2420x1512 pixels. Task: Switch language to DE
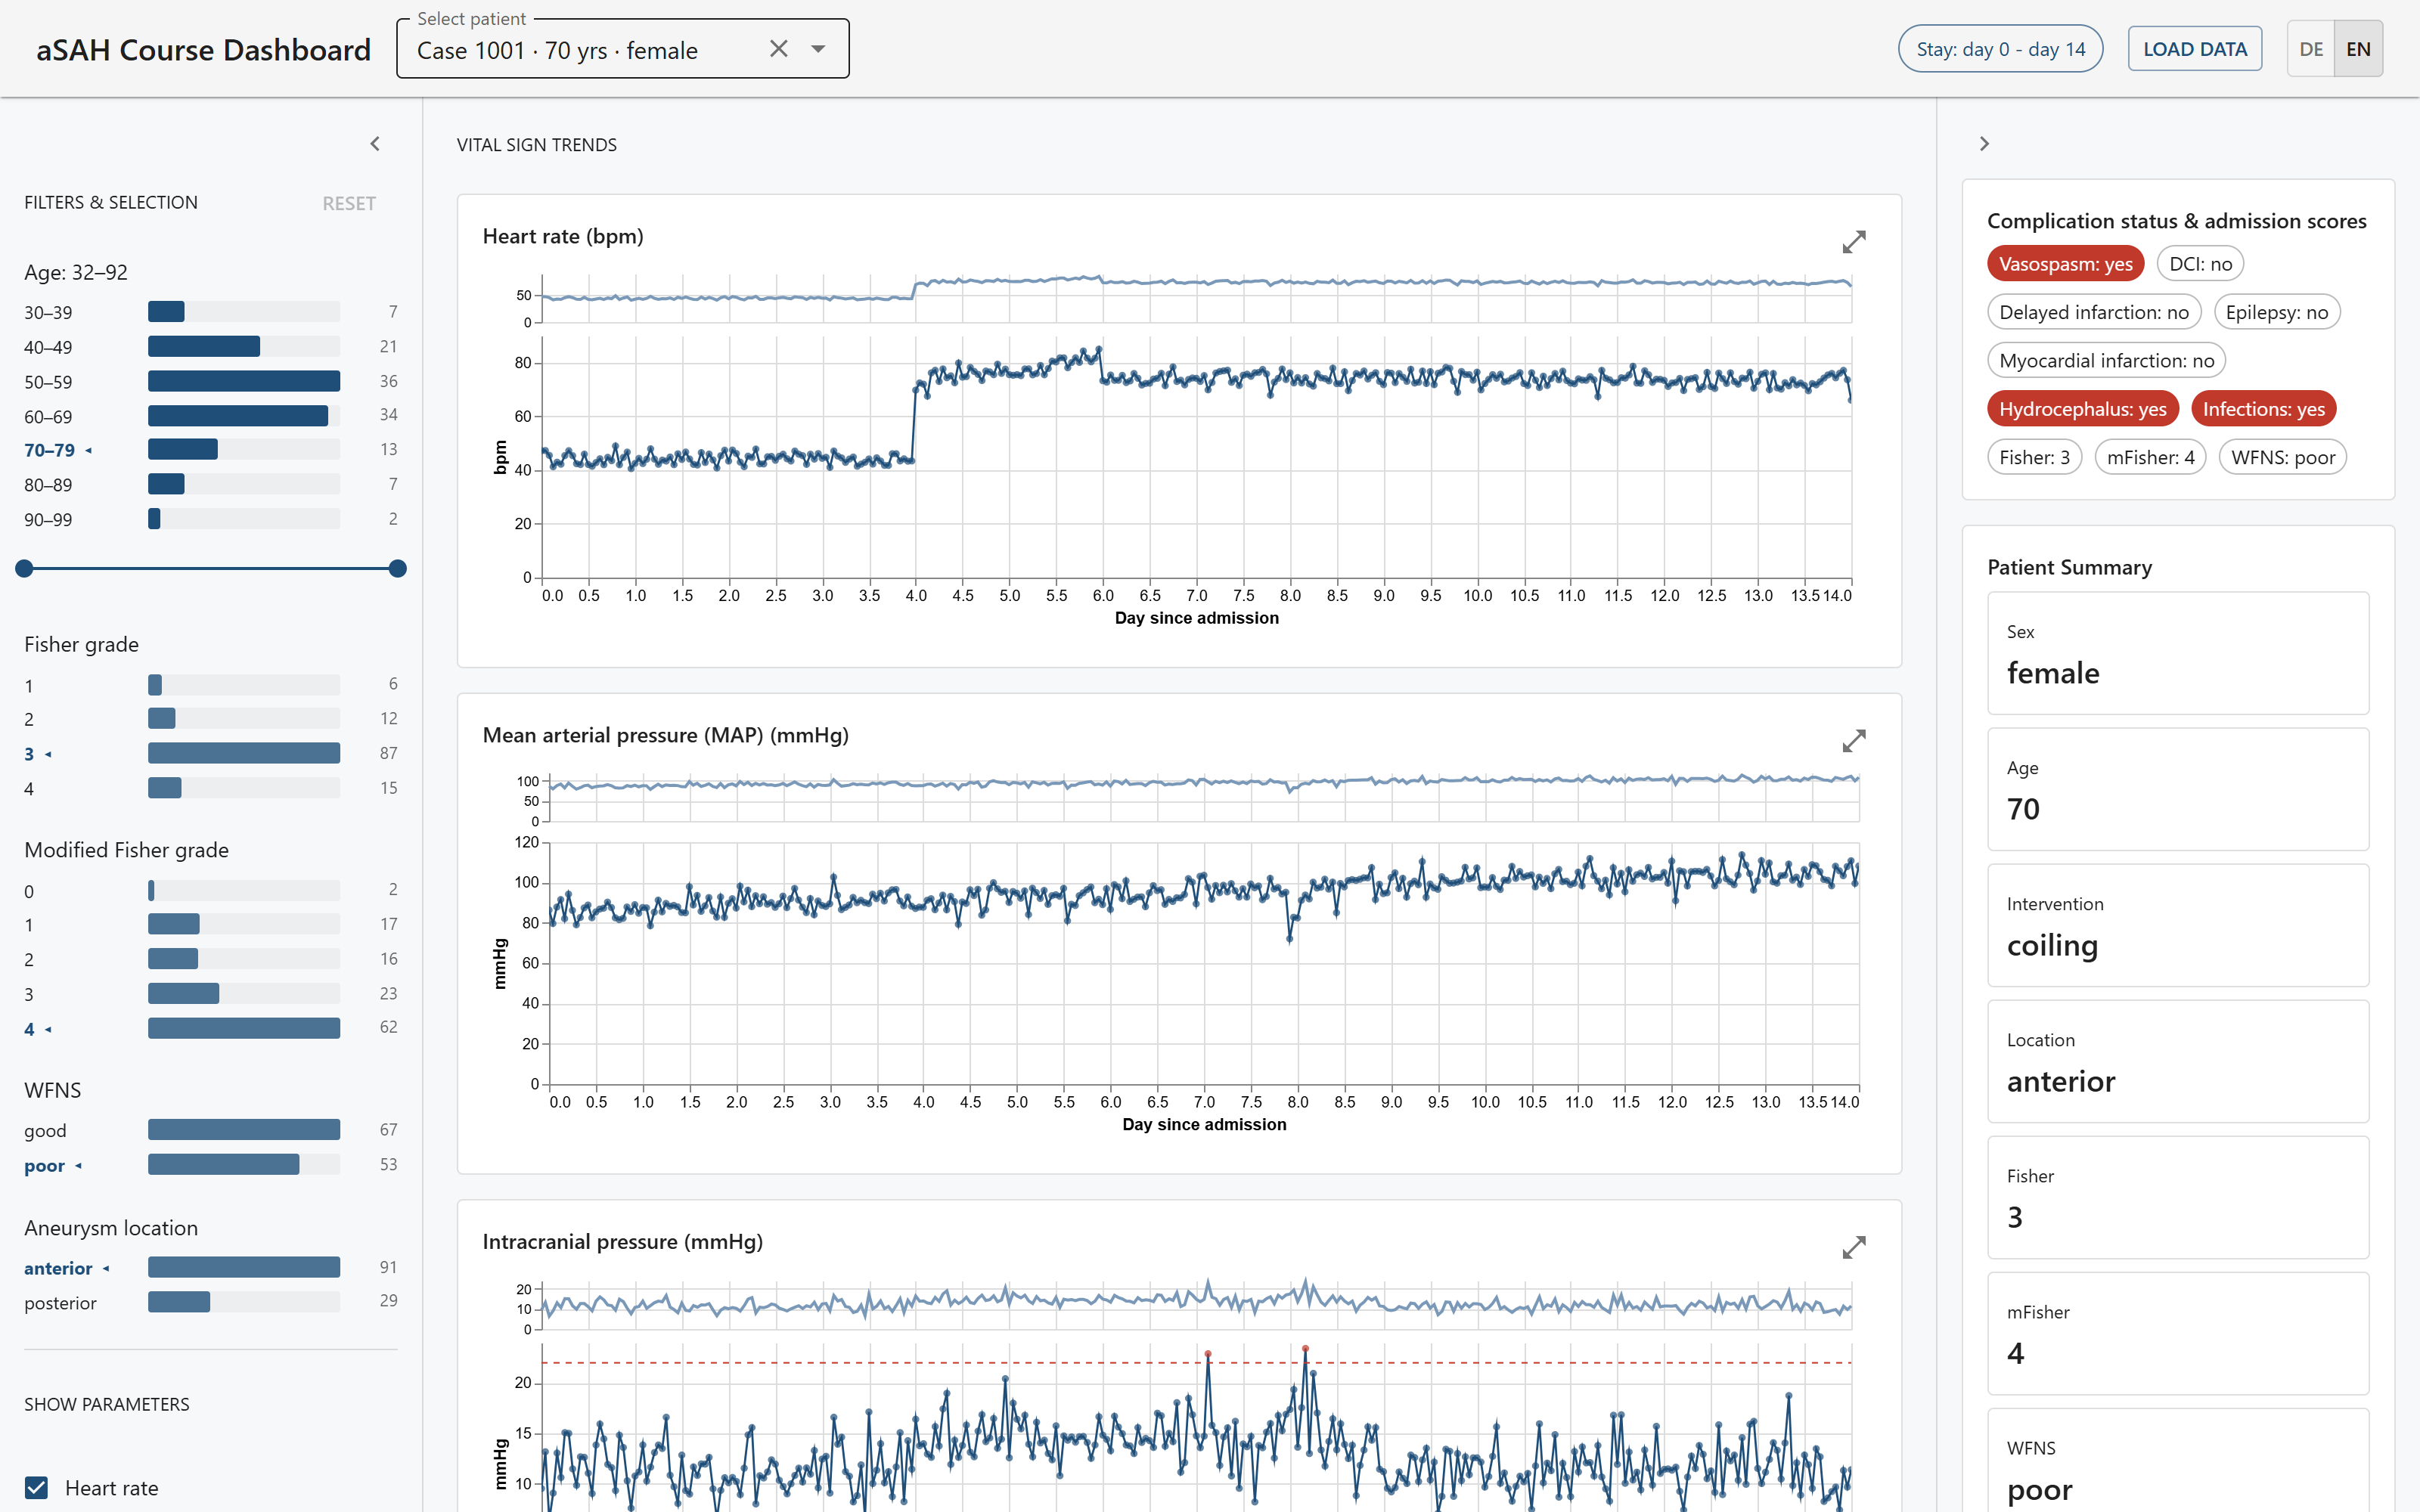(x=2310, y=49)
